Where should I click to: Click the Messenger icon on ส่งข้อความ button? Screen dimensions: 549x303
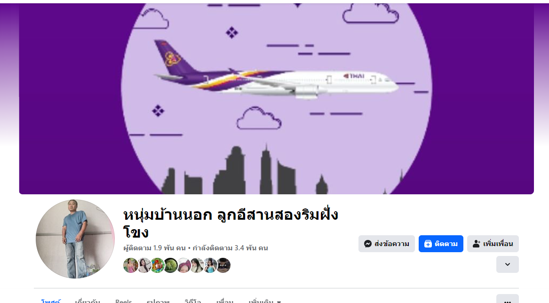[x=367, y=244]
